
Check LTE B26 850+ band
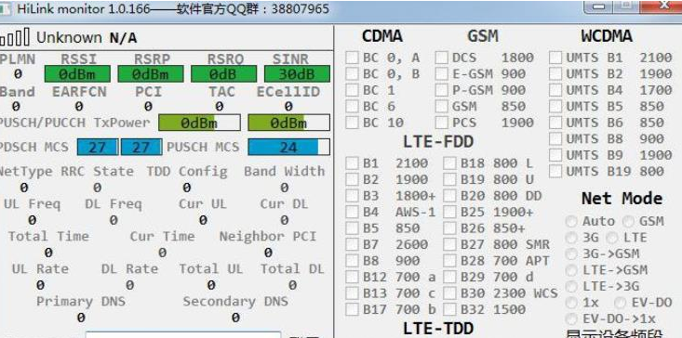[x=449, y=228]
